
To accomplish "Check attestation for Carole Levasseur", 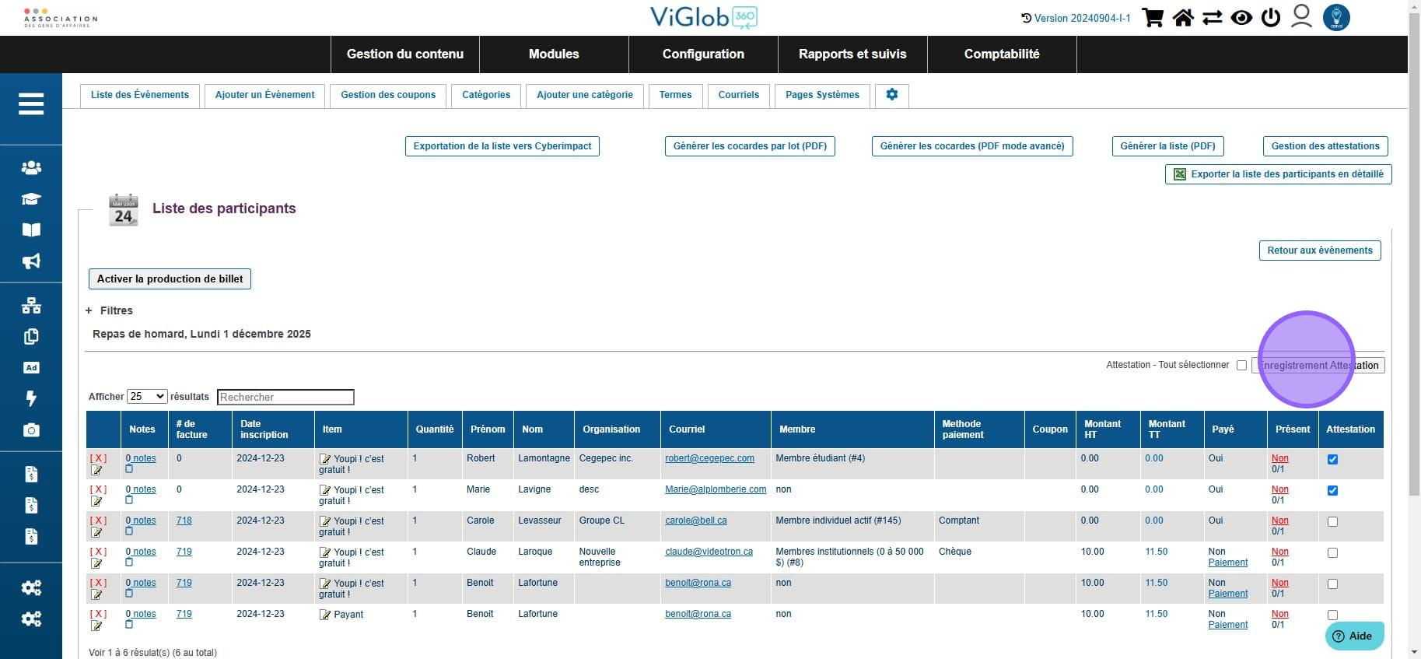I will click(1332, 521).
